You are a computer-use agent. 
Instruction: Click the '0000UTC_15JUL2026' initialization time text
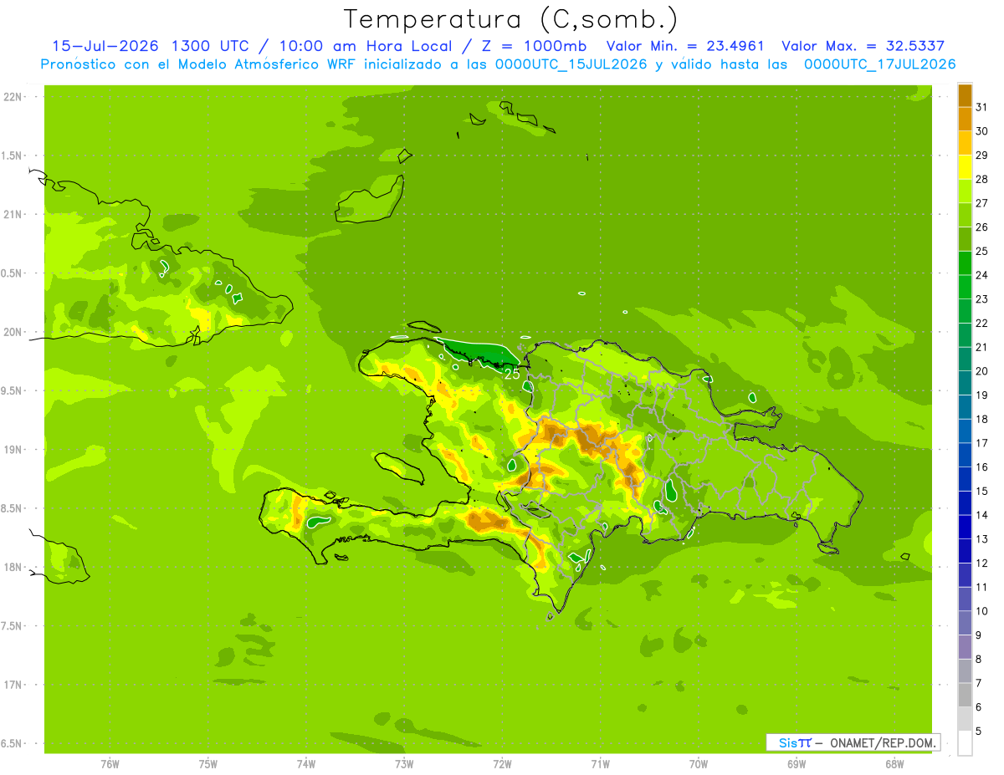[571, 64]
